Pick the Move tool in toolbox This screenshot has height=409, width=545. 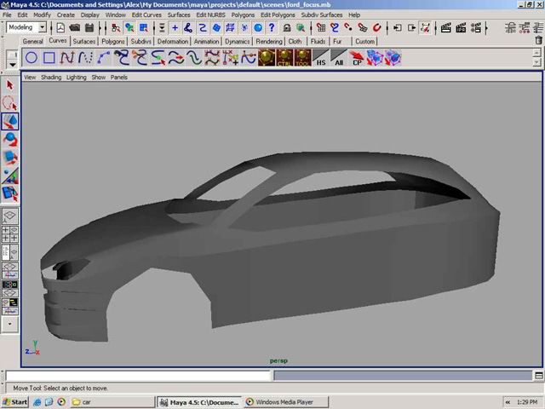click(x=10, y=121)
